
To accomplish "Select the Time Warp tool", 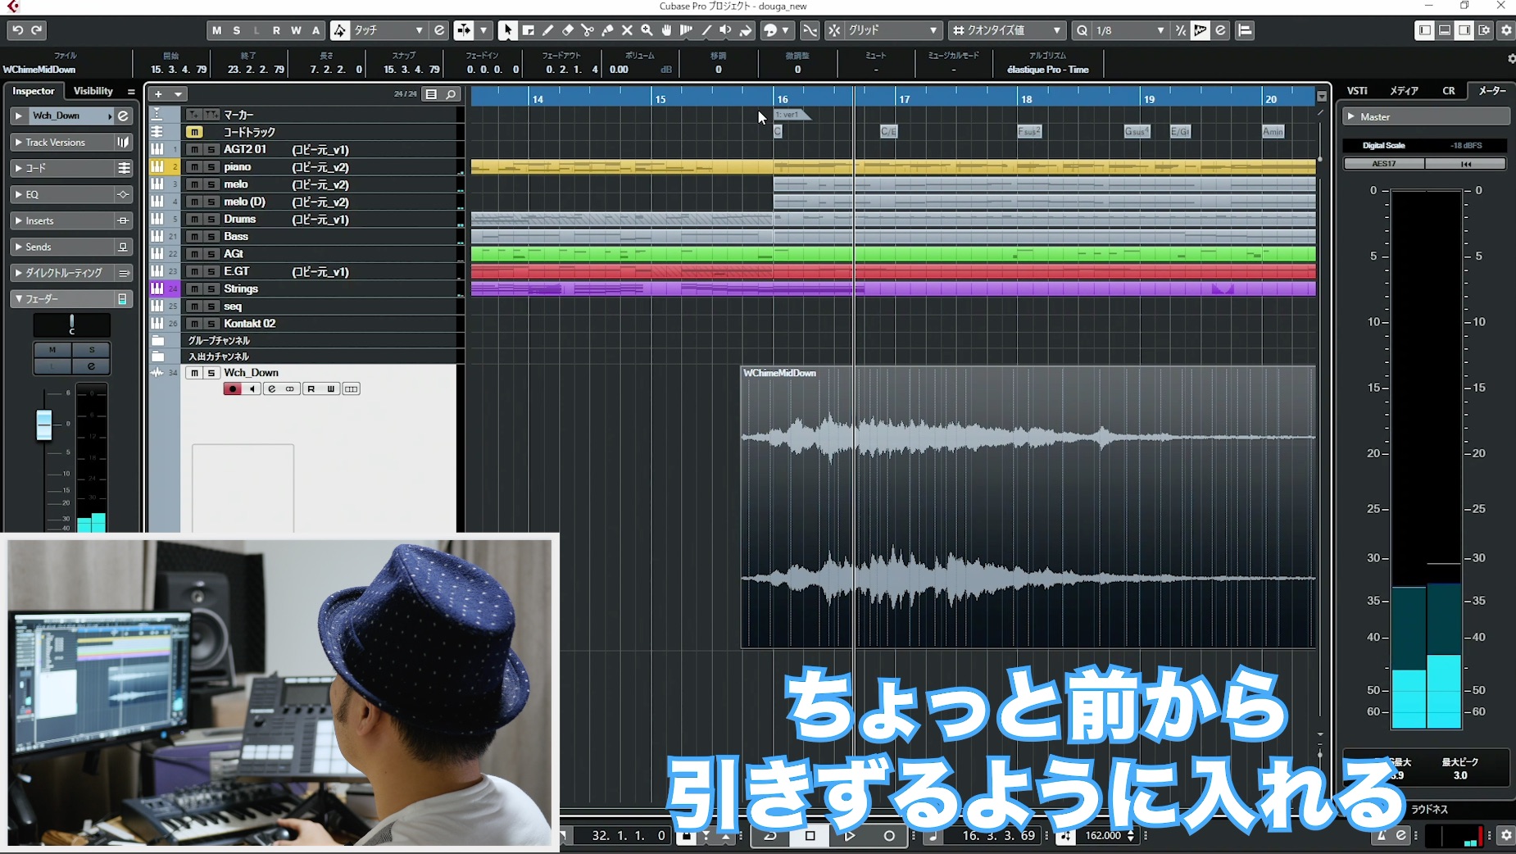I will point(686,30).
